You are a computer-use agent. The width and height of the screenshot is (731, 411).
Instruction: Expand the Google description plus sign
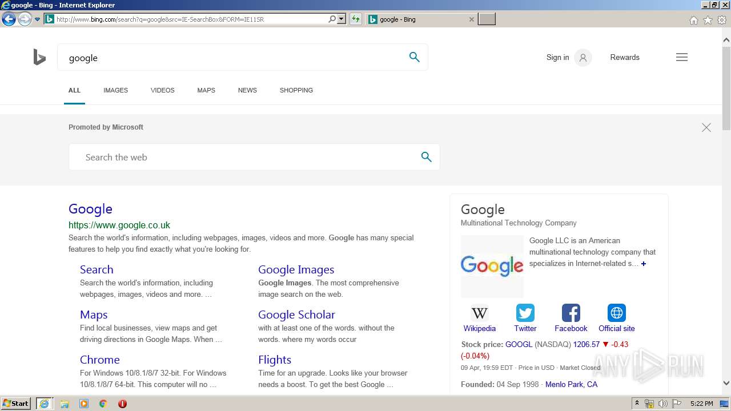[x=644, y=264]
